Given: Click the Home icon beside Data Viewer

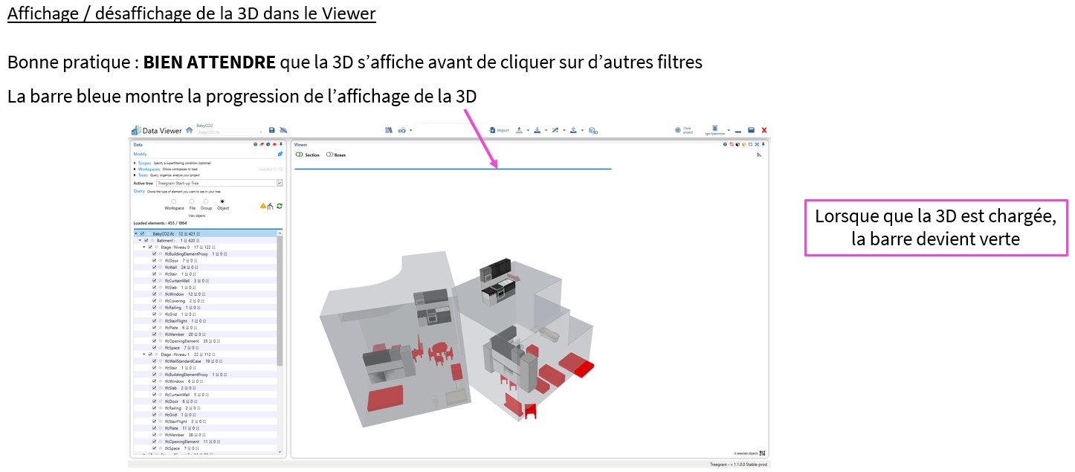Looking at the screenshot, I should [190, 130].
